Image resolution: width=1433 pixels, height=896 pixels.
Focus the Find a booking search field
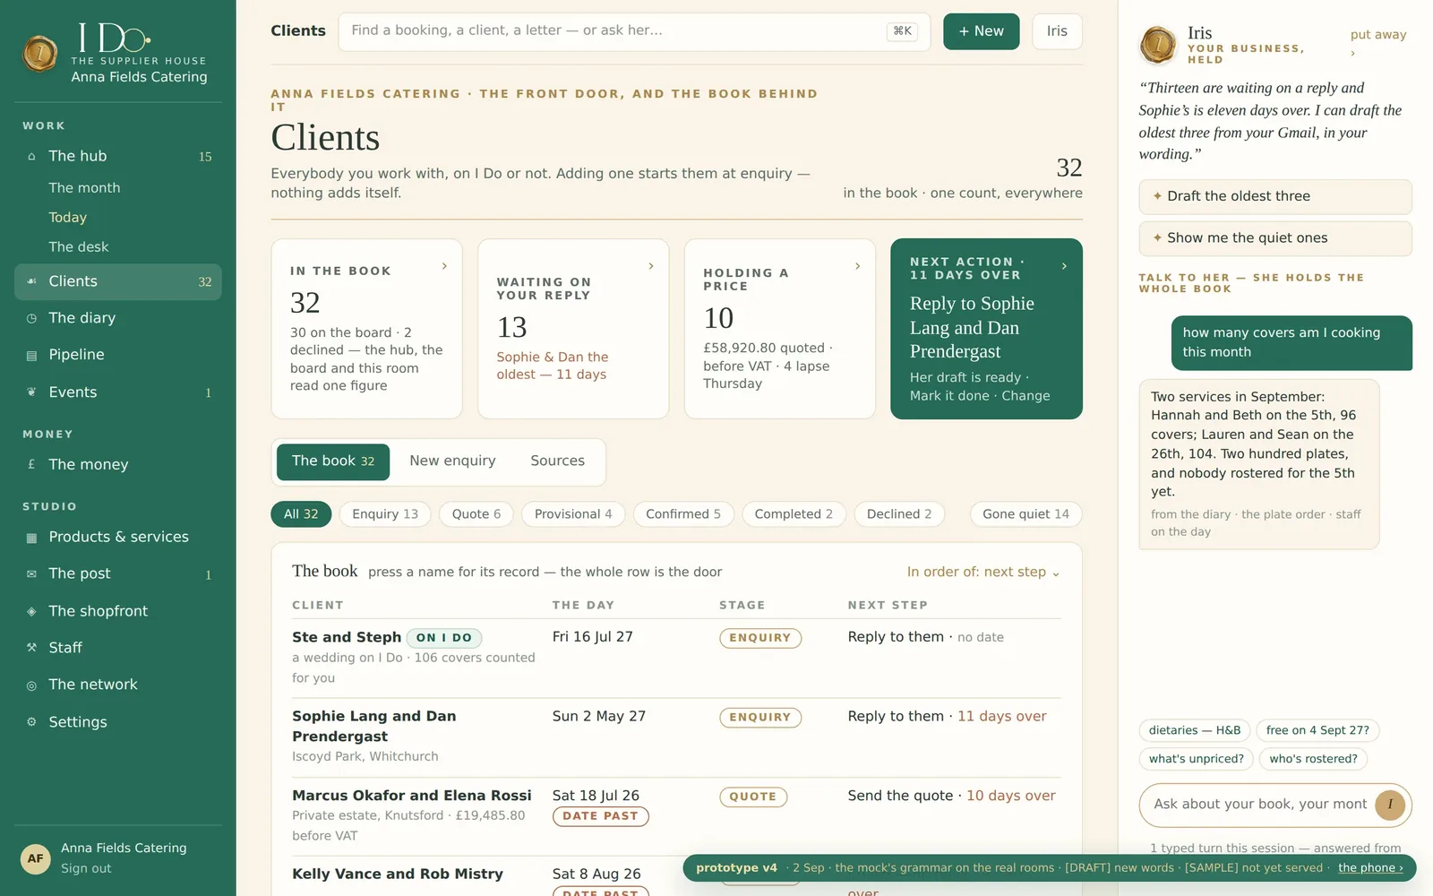tap(634, 31)
